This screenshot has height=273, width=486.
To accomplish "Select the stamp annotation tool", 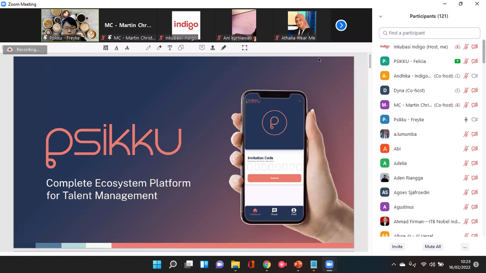I will coord(213,48).
